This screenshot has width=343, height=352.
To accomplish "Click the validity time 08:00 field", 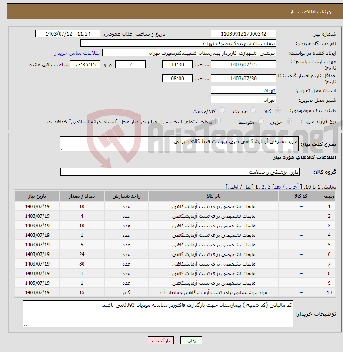I will coord(177,78).
